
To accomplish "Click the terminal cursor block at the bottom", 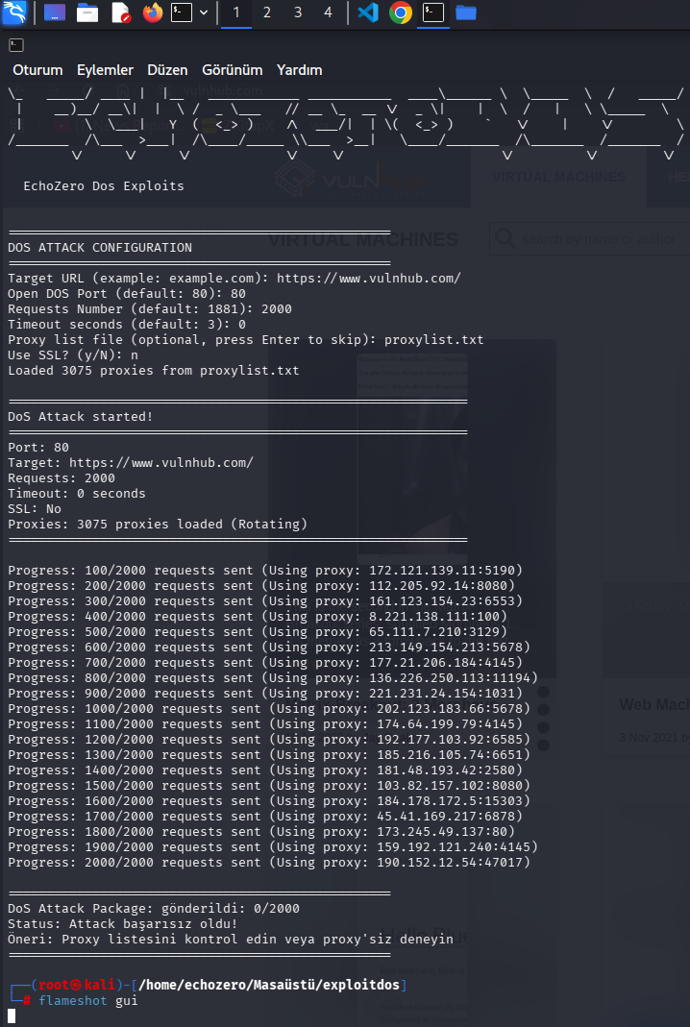I will (12, 1015).
